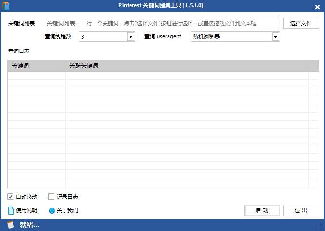Open the 关于我们 link
This screenshot has height=231, width=325.
click(x=67, y=210)
